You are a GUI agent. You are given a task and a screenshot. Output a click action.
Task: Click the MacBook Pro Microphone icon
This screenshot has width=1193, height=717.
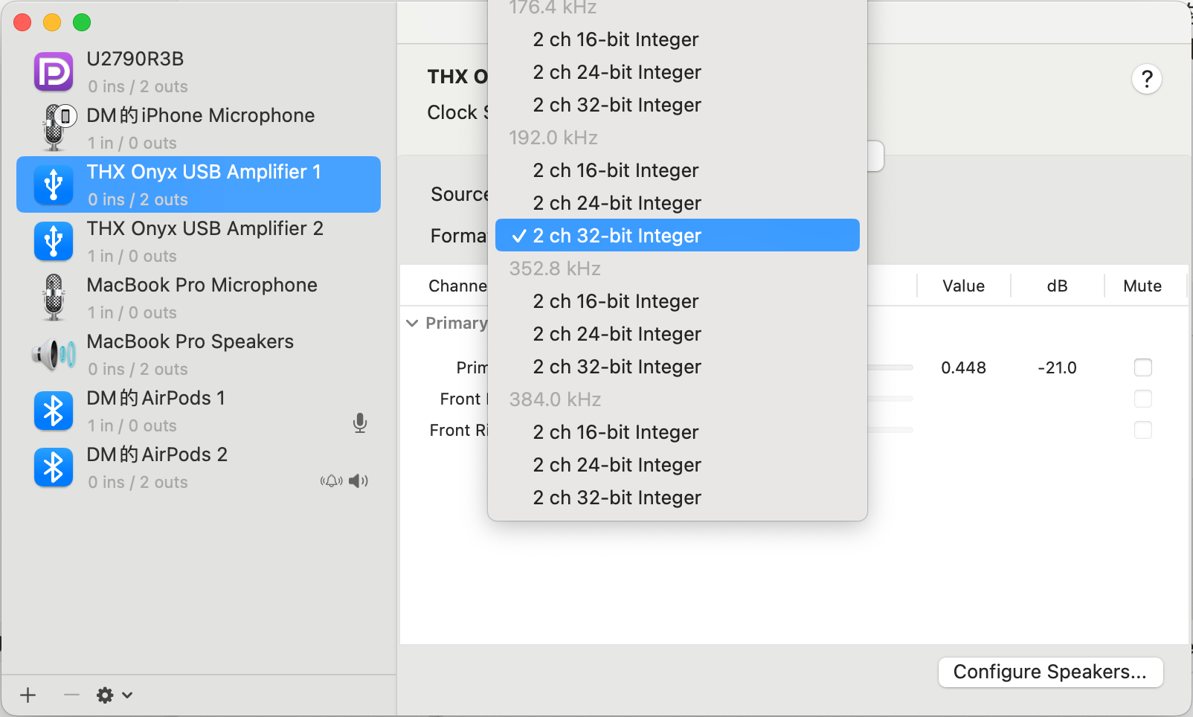(x=54, y=298)
